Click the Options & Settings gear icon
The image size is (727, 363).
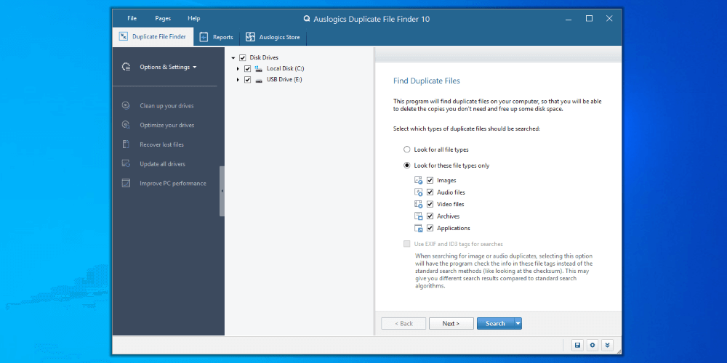pos(126,67)
